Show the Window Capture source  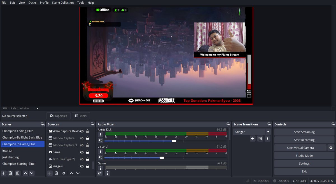82,138
